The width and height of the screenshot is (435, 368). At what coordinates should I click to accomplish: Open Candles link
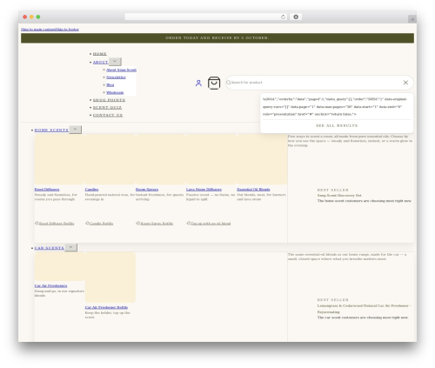pos(91,190)
